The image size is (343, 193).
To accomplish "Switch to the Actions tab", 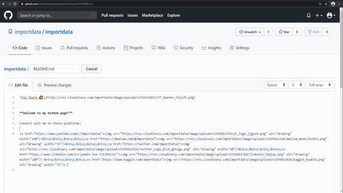I will pyautogui.click(x=106, y=48).
